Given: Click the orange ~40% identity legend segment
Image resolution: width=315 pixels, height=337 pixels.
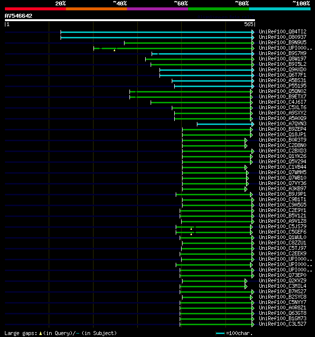Looking at the screenshot, I should click(x=96, y=9).
